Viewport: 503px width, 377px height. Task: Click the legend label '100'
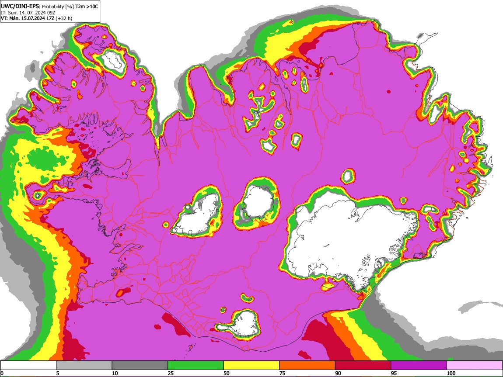click(451, 373)
